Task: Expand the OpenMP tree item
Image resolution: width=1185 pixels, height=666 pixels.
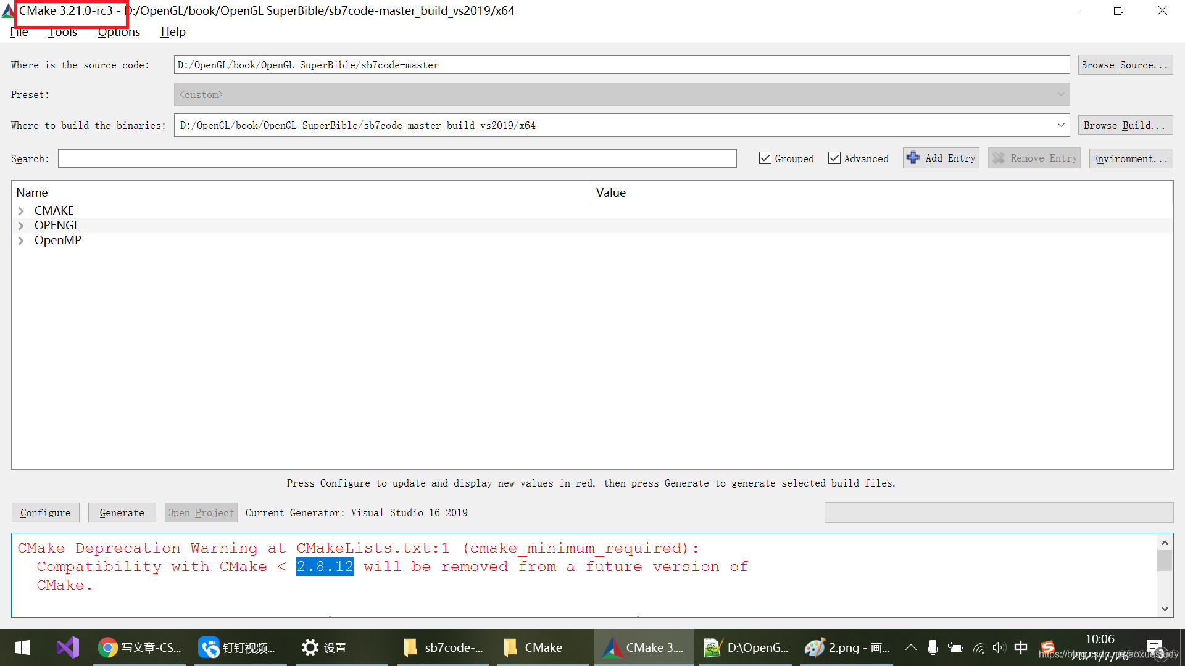Action: coord(22,240)
